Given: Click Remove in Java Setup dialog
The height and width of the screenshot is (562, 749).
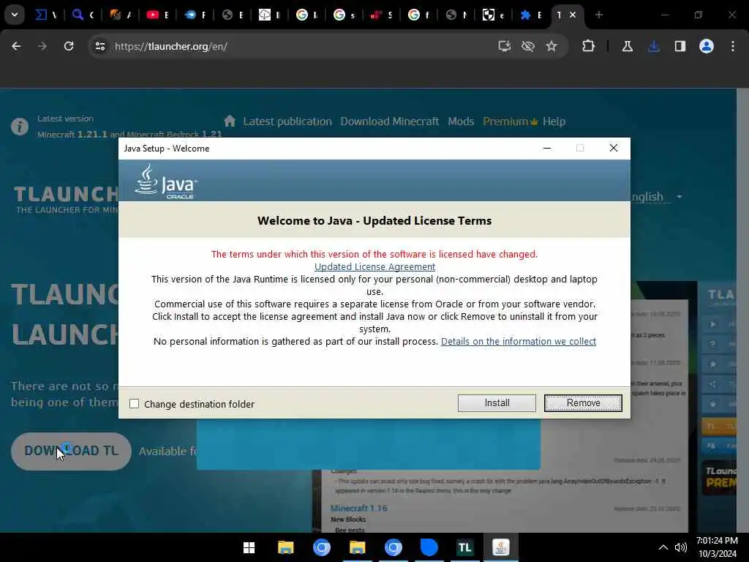Looking at the screenshot, I should point(583,403).
